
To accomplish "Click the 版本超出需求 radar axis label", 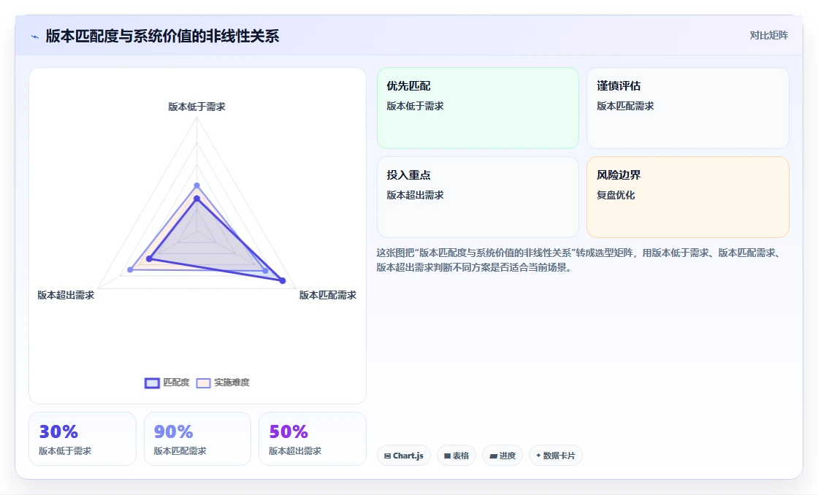I will 66,295.
